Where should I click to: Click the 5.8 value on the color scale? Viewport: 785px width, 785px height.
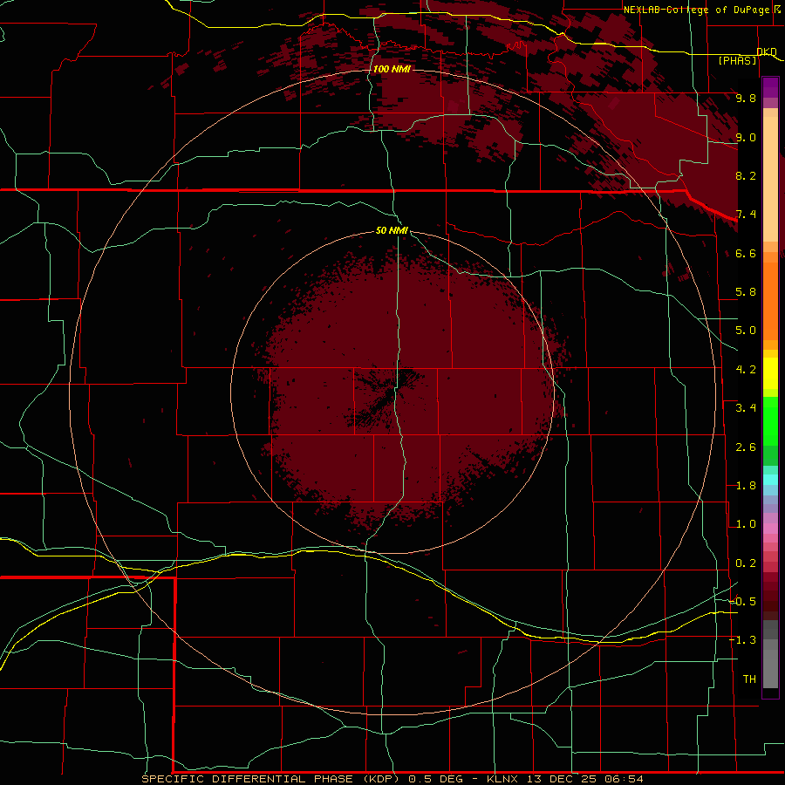point(746,292)
